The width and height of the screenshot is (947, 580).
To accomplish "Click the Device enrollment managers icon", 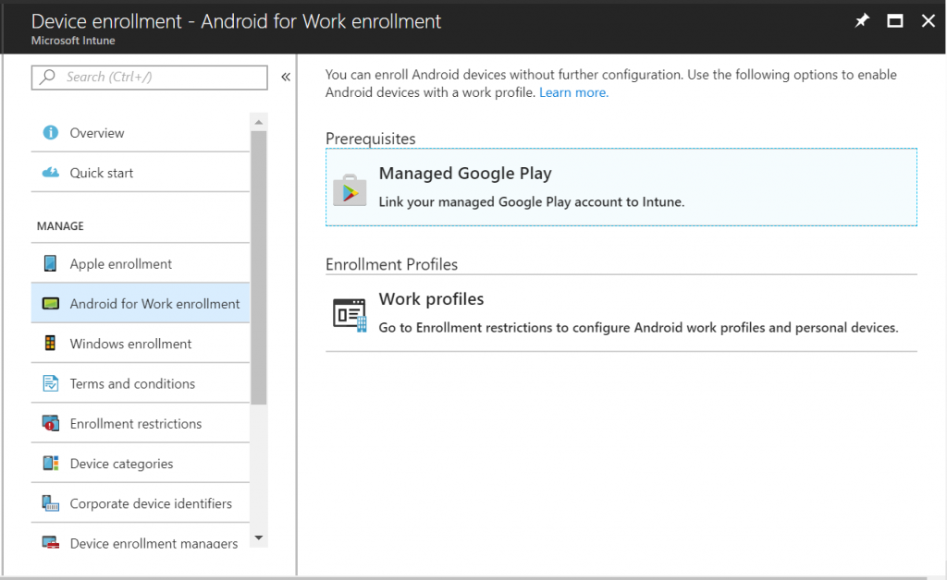I will point(51,542).
